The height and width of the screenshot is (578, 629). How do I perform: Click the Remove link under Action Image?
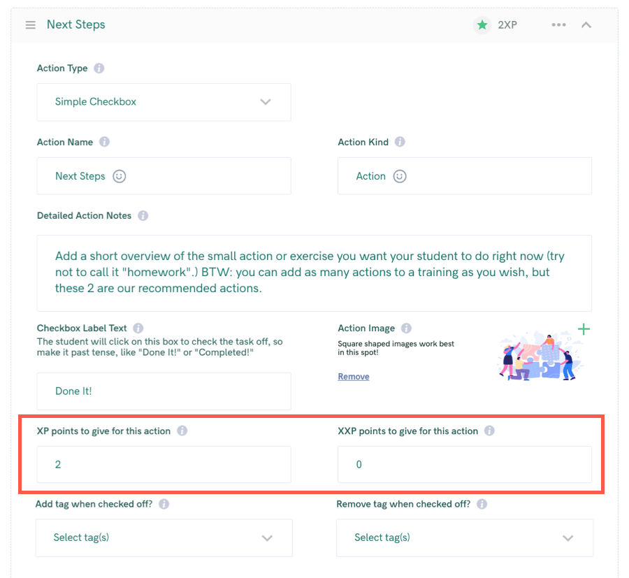(x=354, y=377)
